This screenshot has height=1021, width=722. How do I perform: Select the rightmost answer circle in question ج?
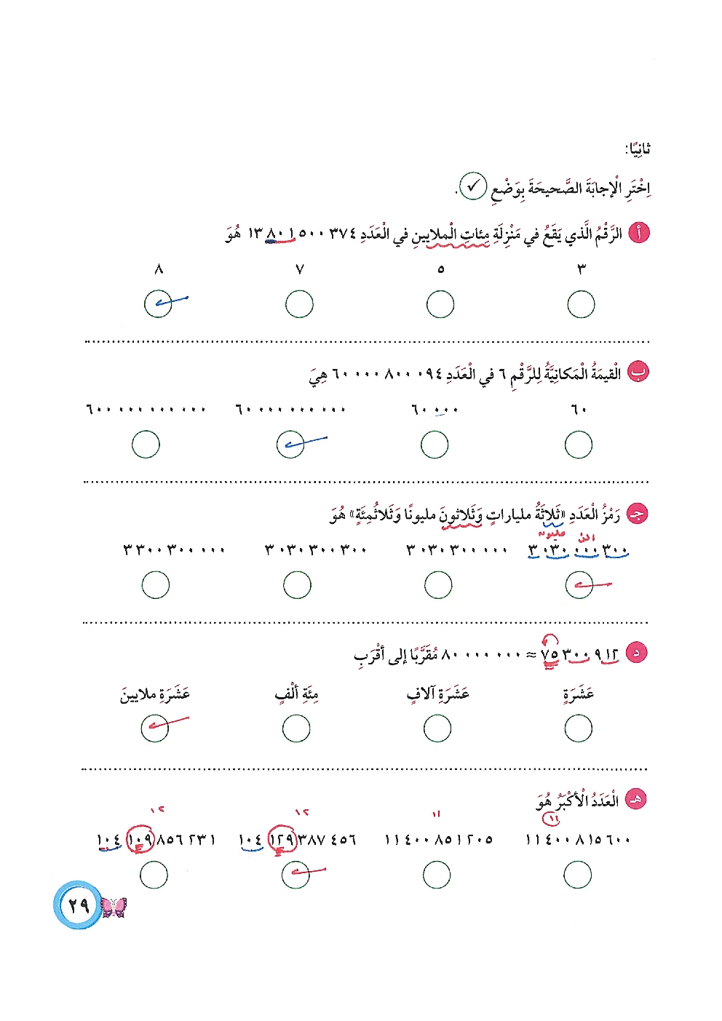(579, 585)
